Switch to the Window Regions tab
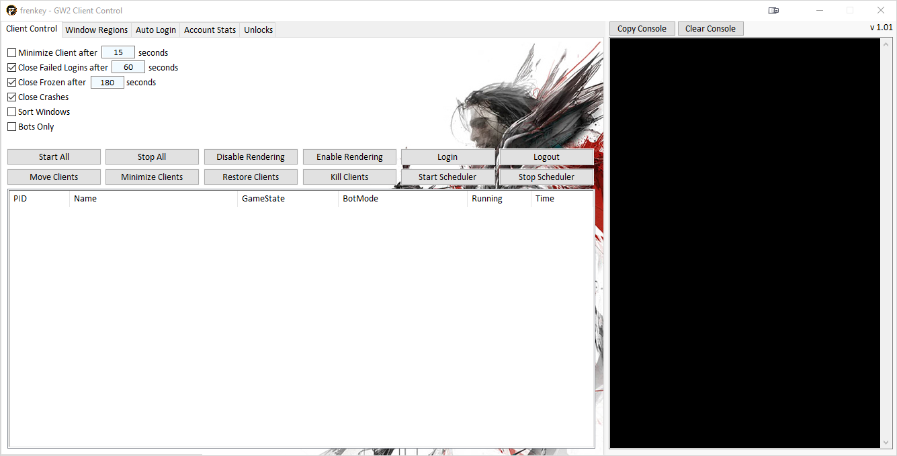 click(x=96, y=30)
